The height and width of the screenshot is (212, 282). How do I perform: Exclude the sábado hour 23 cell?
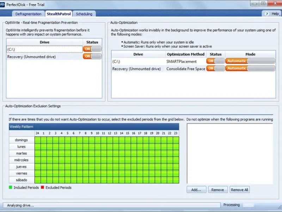pos(176,180)
